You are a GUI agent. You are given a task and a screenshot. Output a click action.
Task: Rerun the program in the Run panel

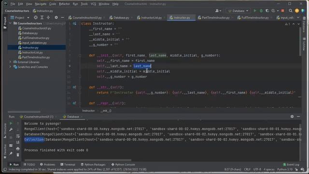[x=11, y=123]
